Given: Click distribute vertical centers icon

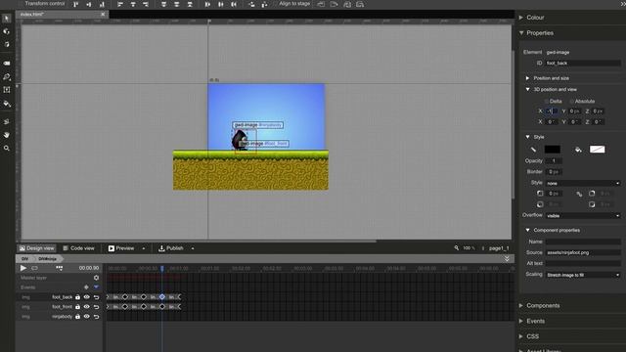Looking at the screenshot, I should [x=177, y=4].
